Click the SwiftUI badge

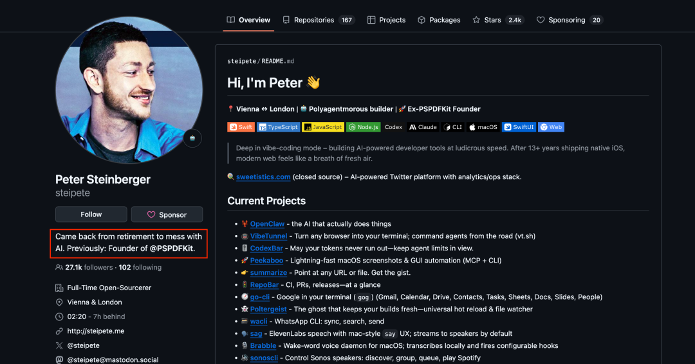519,127
